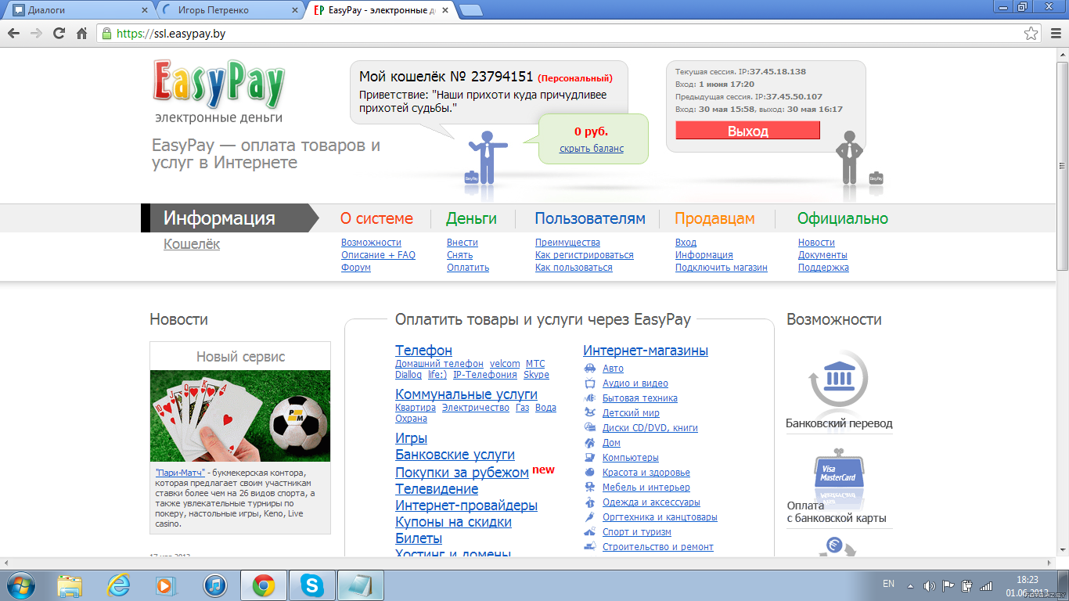This screenshot has width=1069, height=601.
Task: Click the Дом category icon
Action: click(x=590, y=443)
